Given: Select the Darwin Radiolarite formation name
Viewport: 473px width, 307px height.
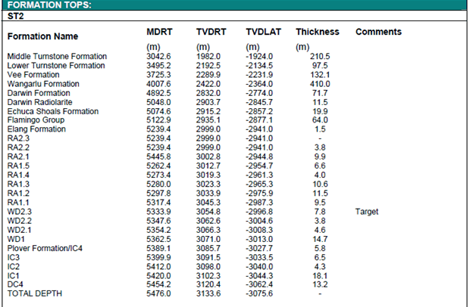Looking at the screenshot, I should (x=39, y=102).
